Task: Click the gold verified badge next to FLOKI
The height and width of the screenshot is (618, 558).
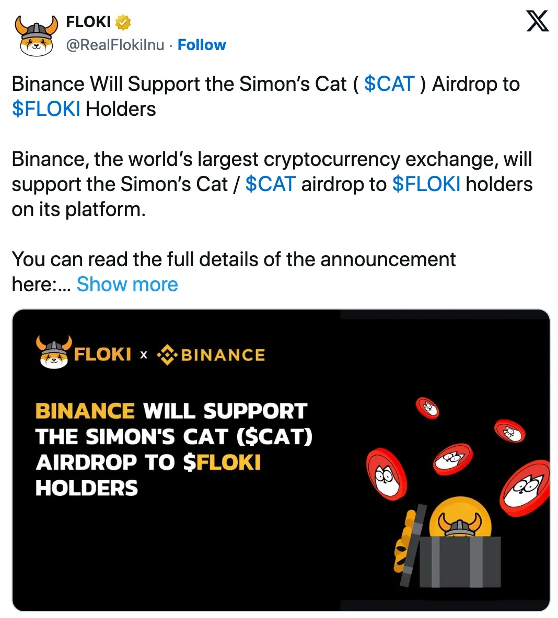Action: click(121, 22)
